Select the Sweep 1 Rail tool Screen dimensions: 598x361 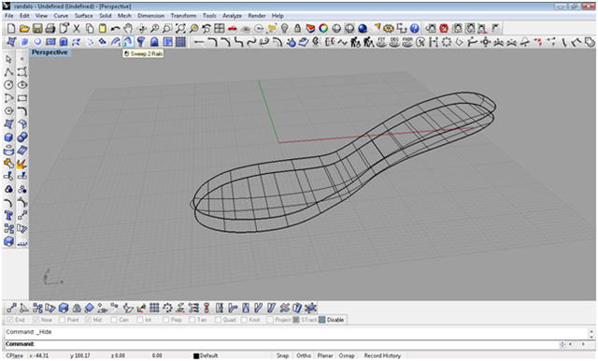(116, 41)
